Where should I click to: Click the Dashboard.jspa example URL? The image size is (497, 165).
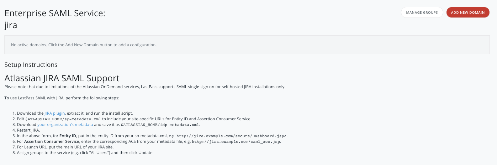[231, 136]
